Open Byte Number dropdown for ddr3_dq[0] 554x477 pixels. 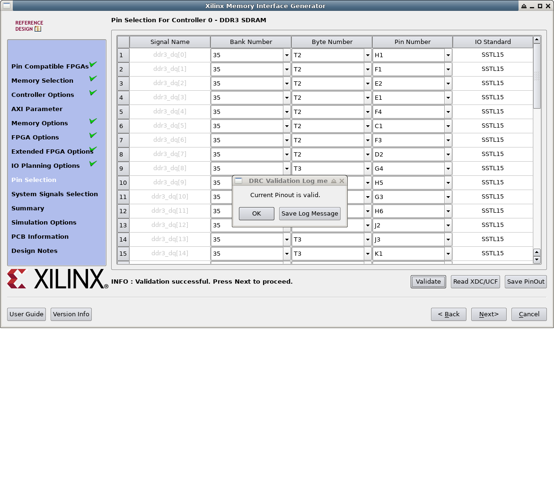pyautogui.click(x=368, y=55)
